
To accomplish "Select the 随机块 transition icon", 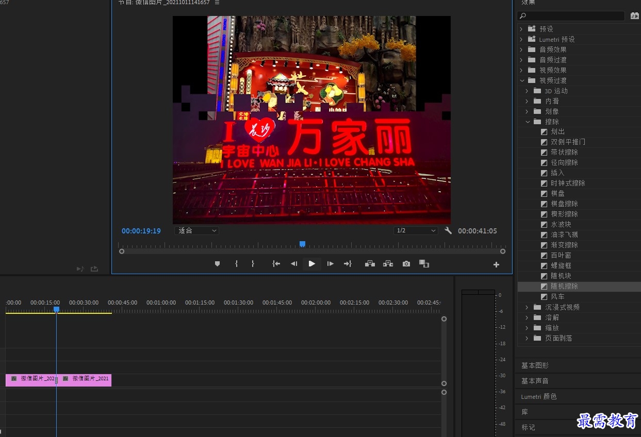I will 544,276.
